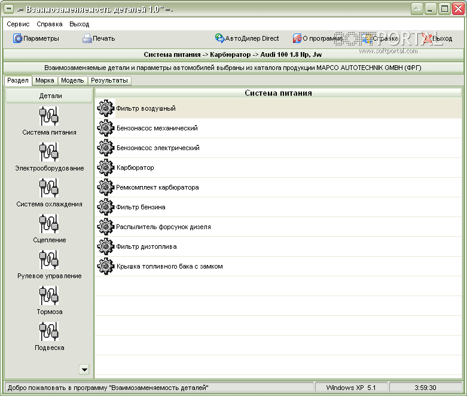Click the MAPCO AUTOTECHNIK info banner
The width and height of the screenshot is (467, 396).
coord(233,68)
